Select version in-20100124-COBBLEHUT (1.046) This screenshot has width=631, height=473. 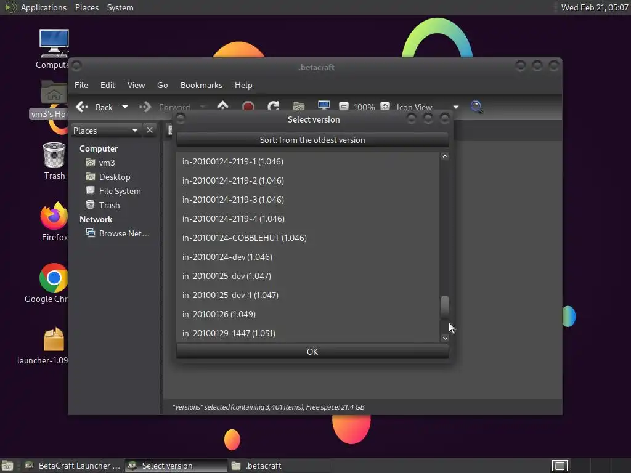point(308,238)
